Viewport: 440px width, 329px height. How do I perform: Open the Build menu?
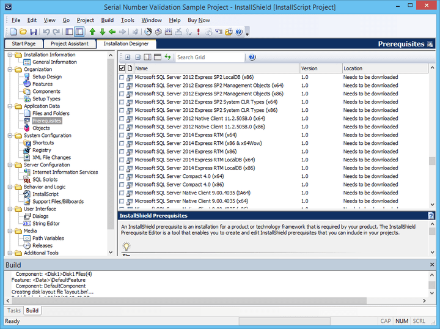107,20
